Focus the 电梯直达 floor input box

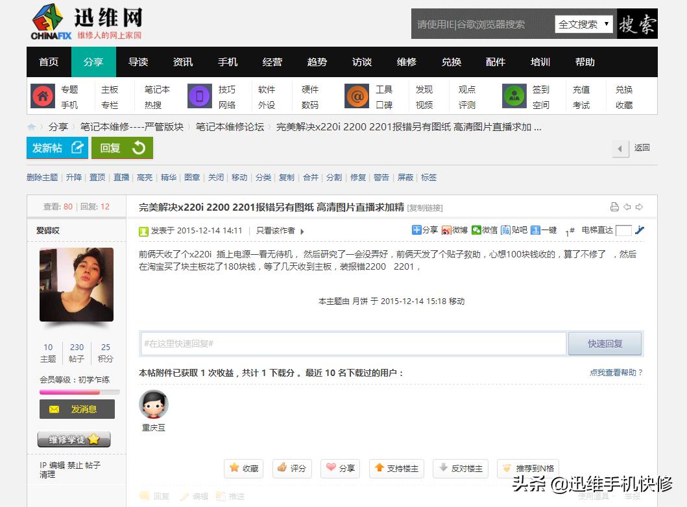click(623, 230)
